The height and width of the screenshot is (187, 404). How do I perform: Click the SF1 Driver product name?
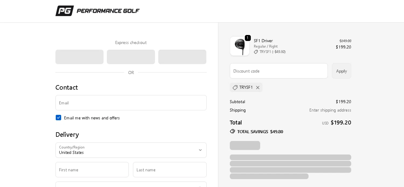(x=263, y=41)
